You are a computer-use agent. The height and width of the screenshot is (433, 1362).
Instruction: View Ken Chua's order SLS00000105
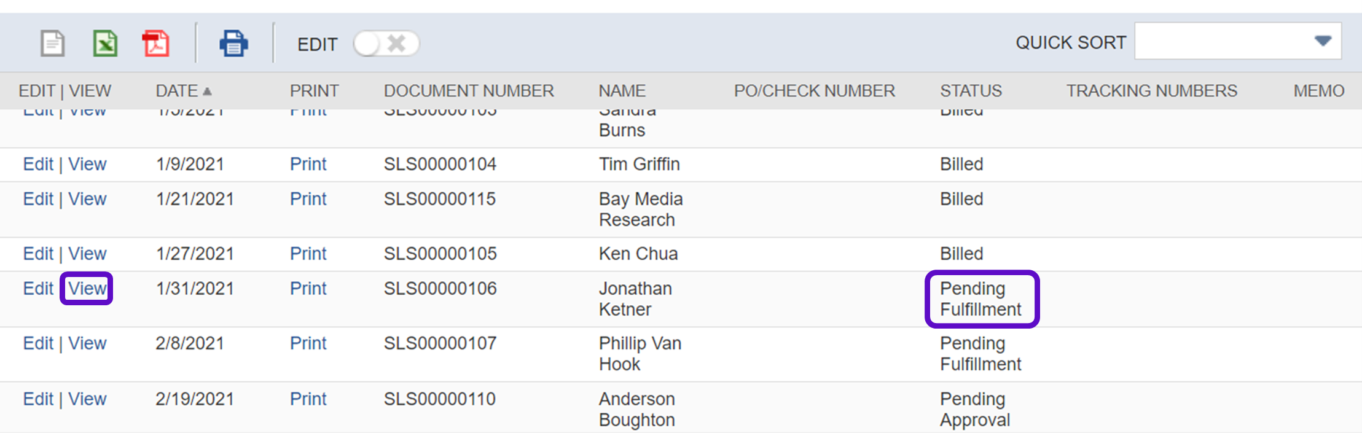tap(87, 254)
